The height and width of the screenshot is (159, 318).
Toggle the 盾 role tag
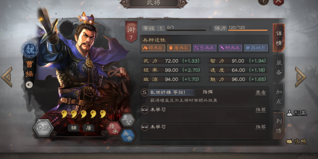[88, 128]
